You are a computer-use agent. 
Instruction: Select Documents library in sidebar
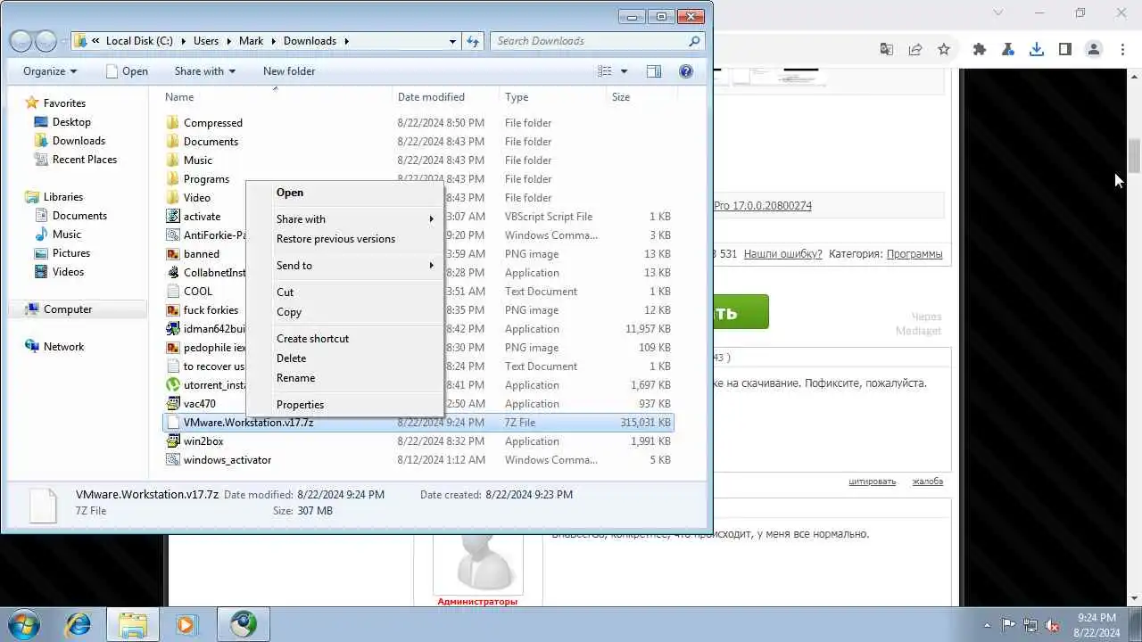79,216
